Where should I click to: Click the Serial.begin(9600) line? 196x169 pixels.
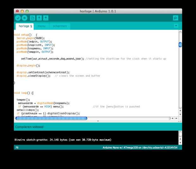(x=31, y=38)
